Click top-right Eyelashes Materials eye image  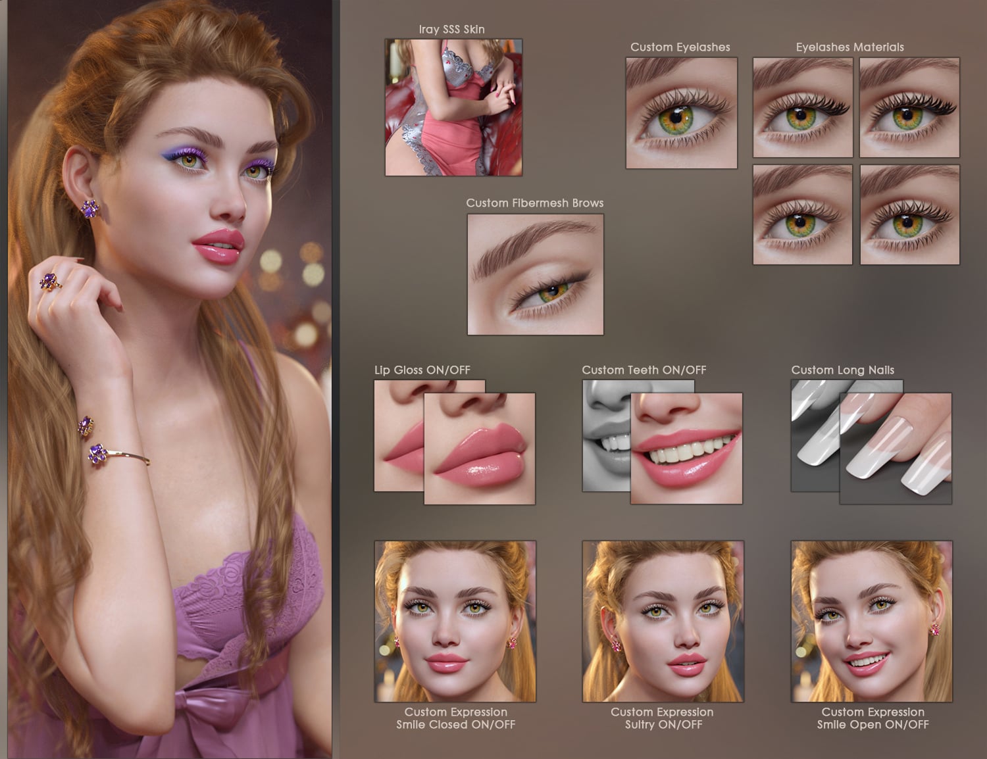coord(909,107)
